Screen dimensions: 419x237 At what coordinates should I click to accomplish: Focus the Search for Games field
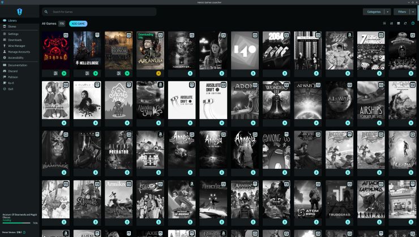click(x=102, y=12)
